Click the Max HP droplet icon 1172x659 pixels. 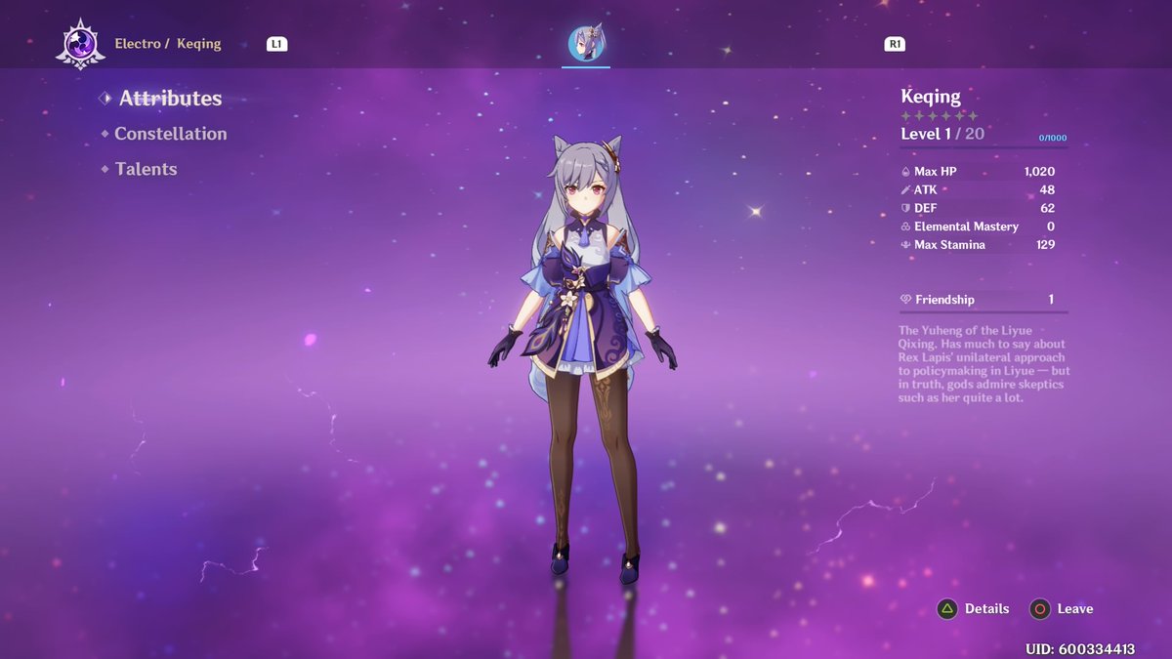(906, 172)
